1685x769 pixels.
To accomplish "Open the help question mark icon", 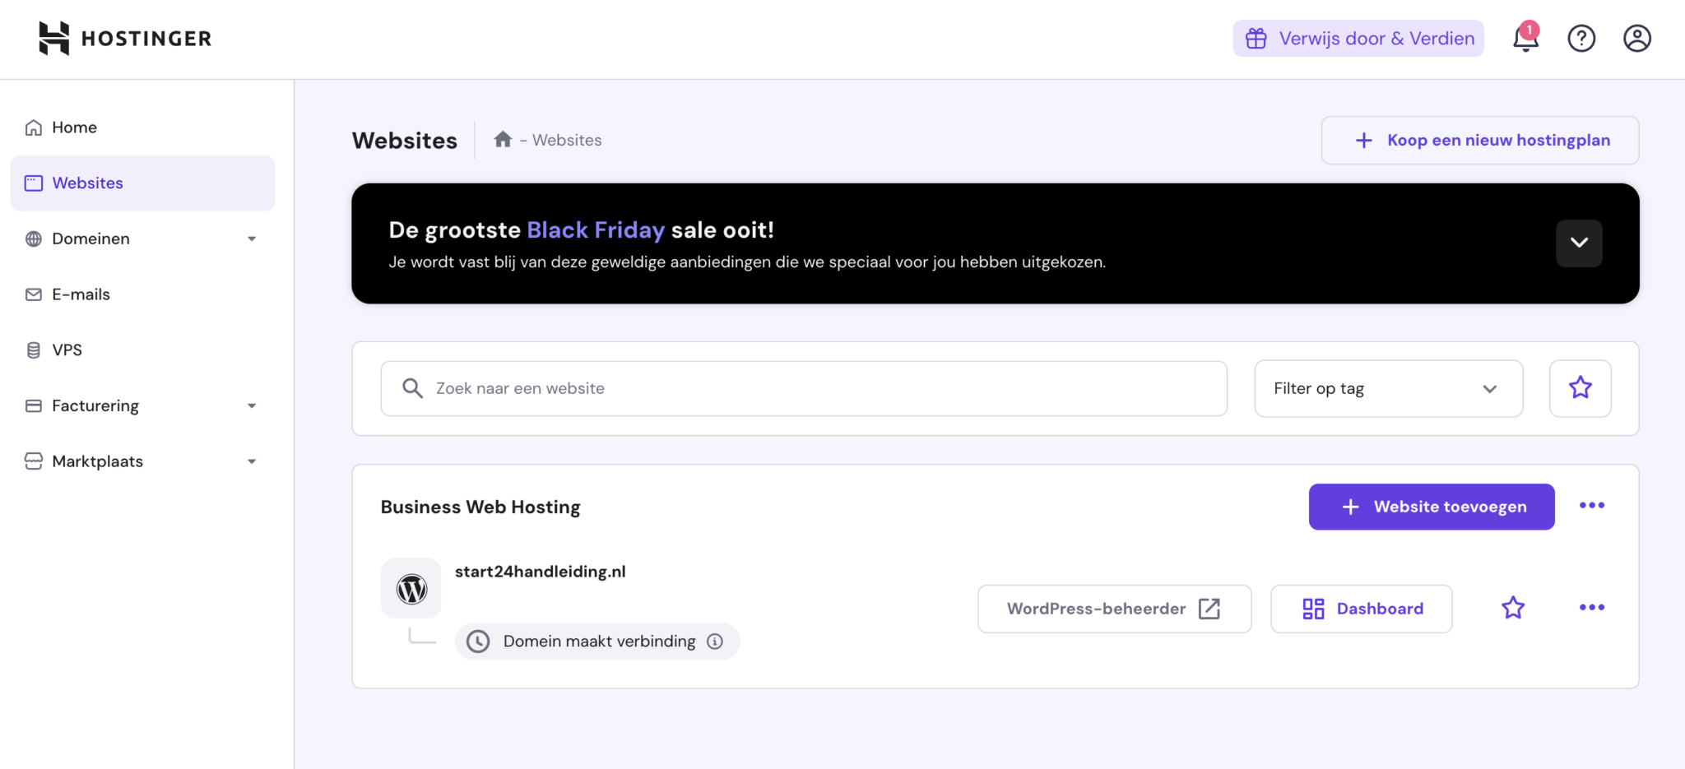I will click(1581, 38).
